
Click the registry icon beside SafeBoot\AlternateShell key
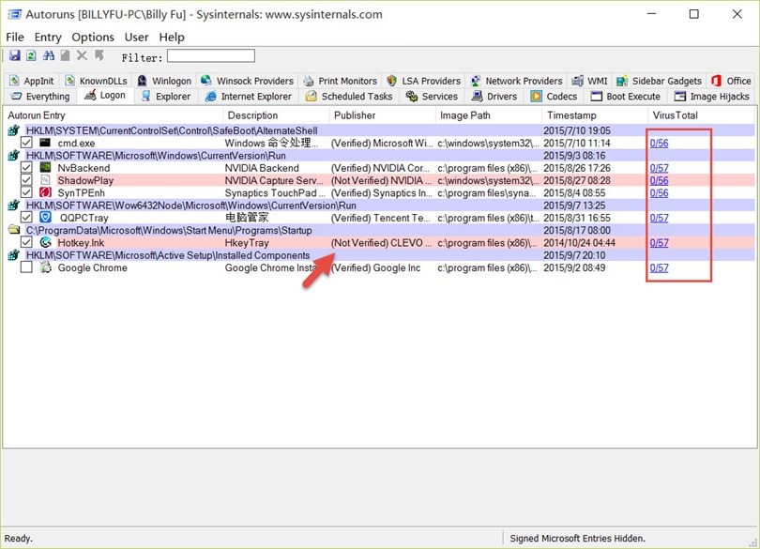point(13,130)
